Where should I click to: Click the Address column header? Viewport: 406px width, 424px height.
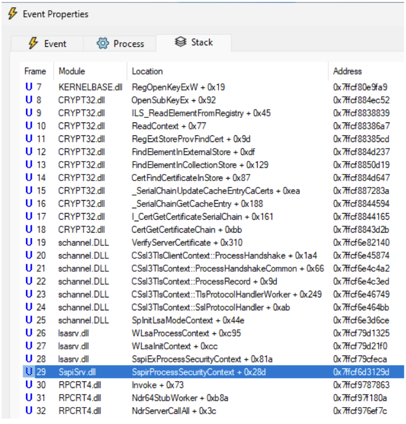(347, 72)
